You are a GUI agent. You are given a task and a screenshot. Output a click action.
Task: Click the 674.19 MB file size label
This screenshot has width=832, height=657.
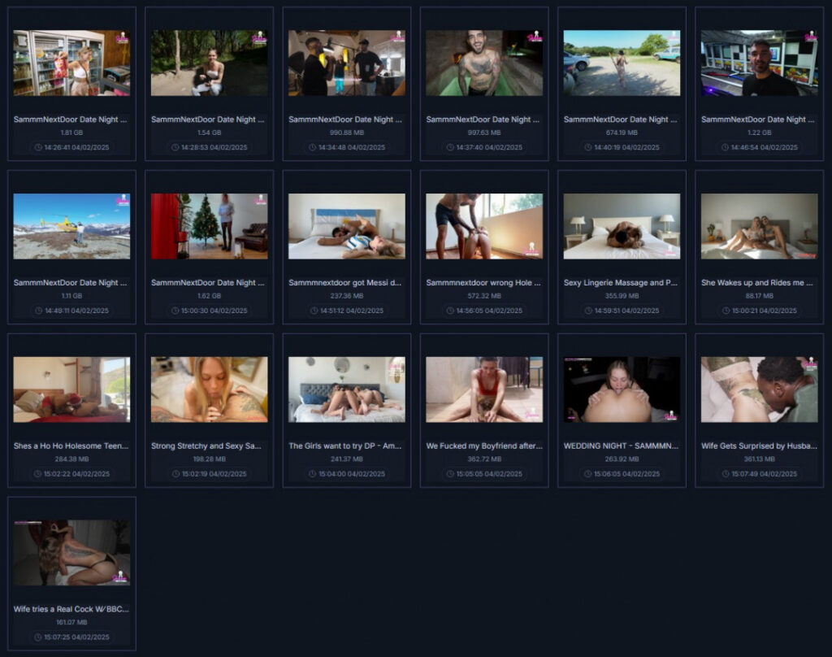click(622, 133)
